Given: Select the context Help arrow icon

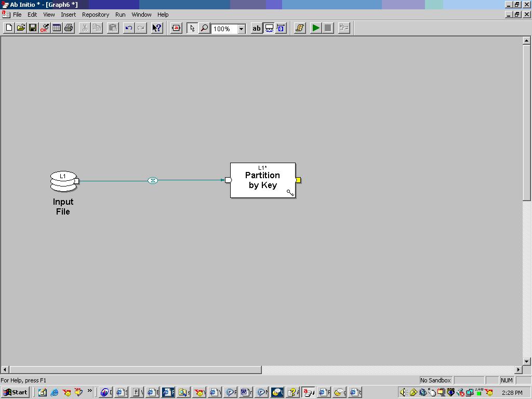Looking at the screenshot, I should coord(157,28).
